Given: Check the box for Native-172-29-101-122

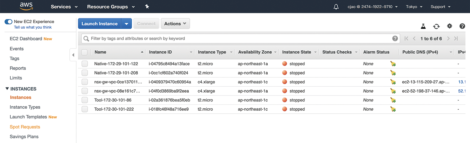Looking at the screenshot, I should (85, 64).
